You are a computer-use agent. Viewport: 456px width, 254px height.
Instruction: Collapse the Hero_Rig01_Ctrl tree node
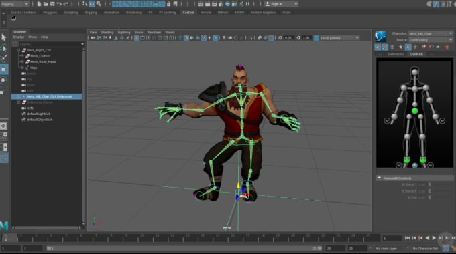click(19, 50)
